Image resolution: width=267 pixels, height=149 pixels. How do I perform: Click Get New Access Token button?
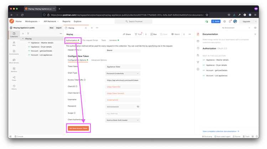pos(78,128)
